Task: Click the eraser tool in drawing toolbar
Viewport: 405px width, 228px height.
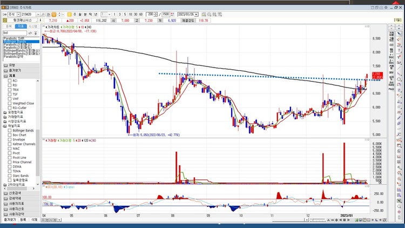Action: pos(399,39)
